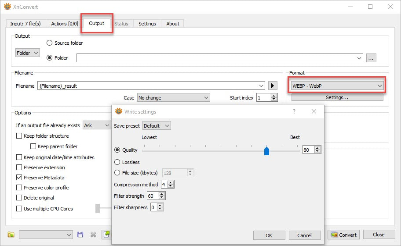
Task: Save preset with floppy disk icon
Action: tap(80, 235)
